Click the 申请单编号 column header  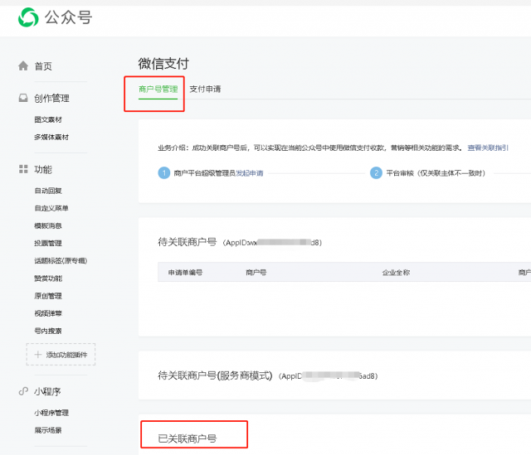(x=185, y=273)
